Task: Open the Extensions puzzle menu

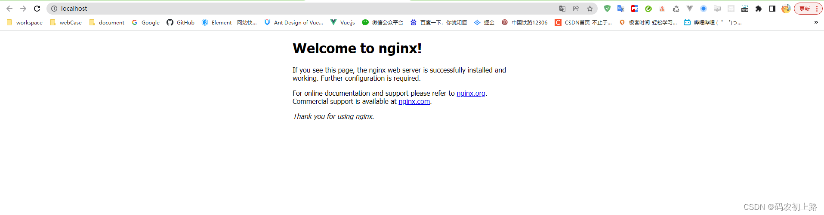Action: tap(759, 9)
